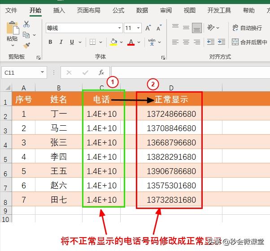Switch to the 视图 tab
270x251 pixels.
[190, 10]
